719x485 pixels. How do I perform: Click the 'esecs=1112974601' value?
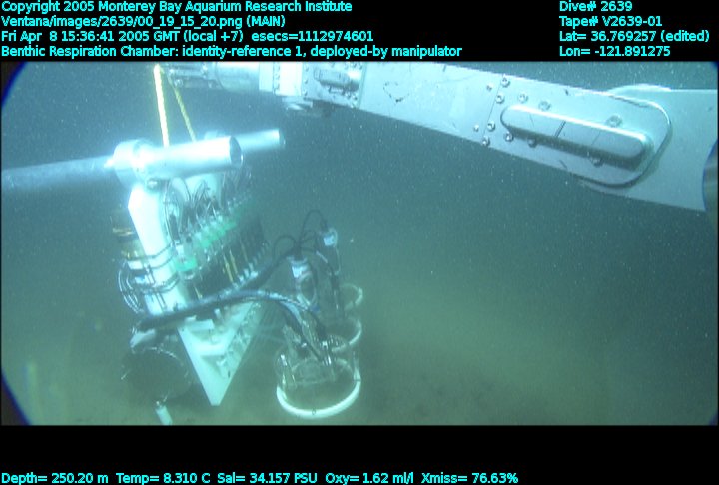click(313, 36)
